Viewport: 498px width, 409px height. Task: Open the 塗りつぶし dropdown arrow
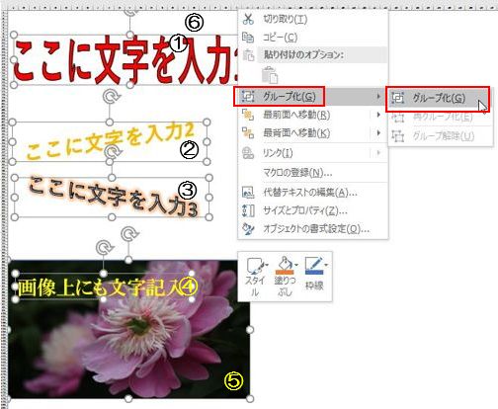pos(296,265)
